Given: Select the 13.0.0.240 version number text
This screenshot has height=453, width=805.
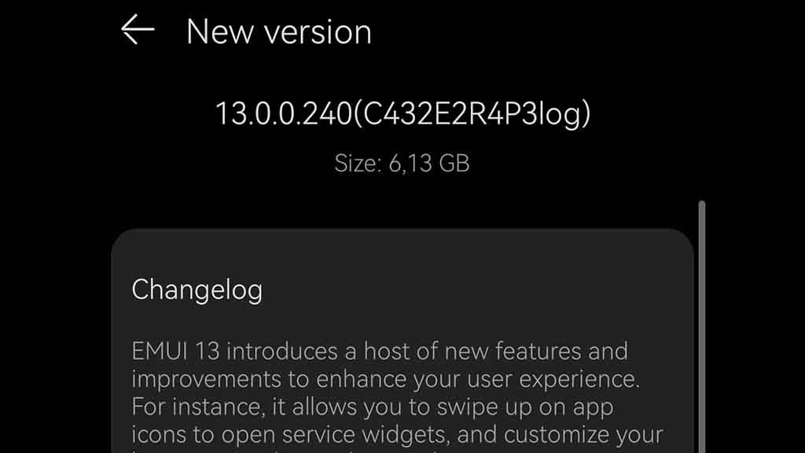Looking at the screenshot, I should coord(283,113).
